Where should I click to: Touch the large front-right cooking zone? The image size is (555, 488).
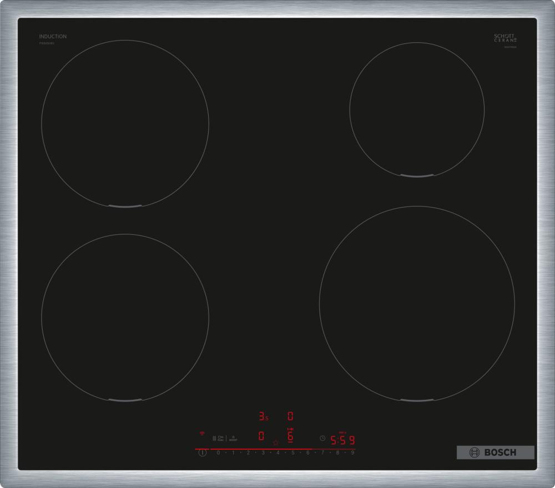[417, 303]
